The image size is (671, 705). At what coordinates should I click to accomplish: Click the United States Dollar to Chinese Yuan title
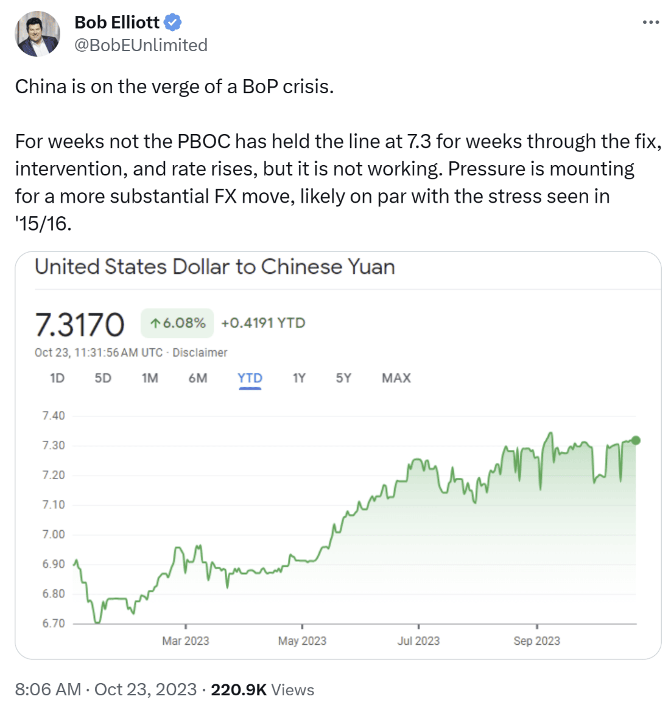pyautogui.click(x=215, y=267)
